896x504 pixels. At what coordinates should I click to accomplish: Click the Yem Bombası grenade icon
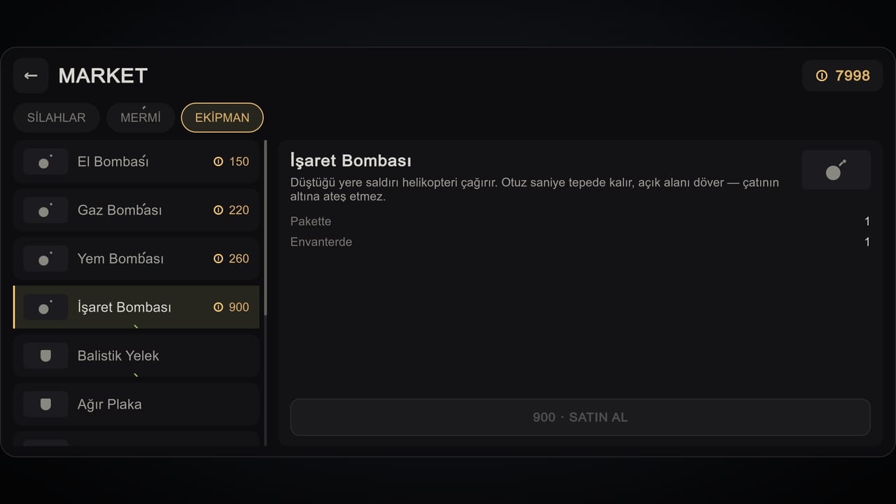tap(45, 258)
